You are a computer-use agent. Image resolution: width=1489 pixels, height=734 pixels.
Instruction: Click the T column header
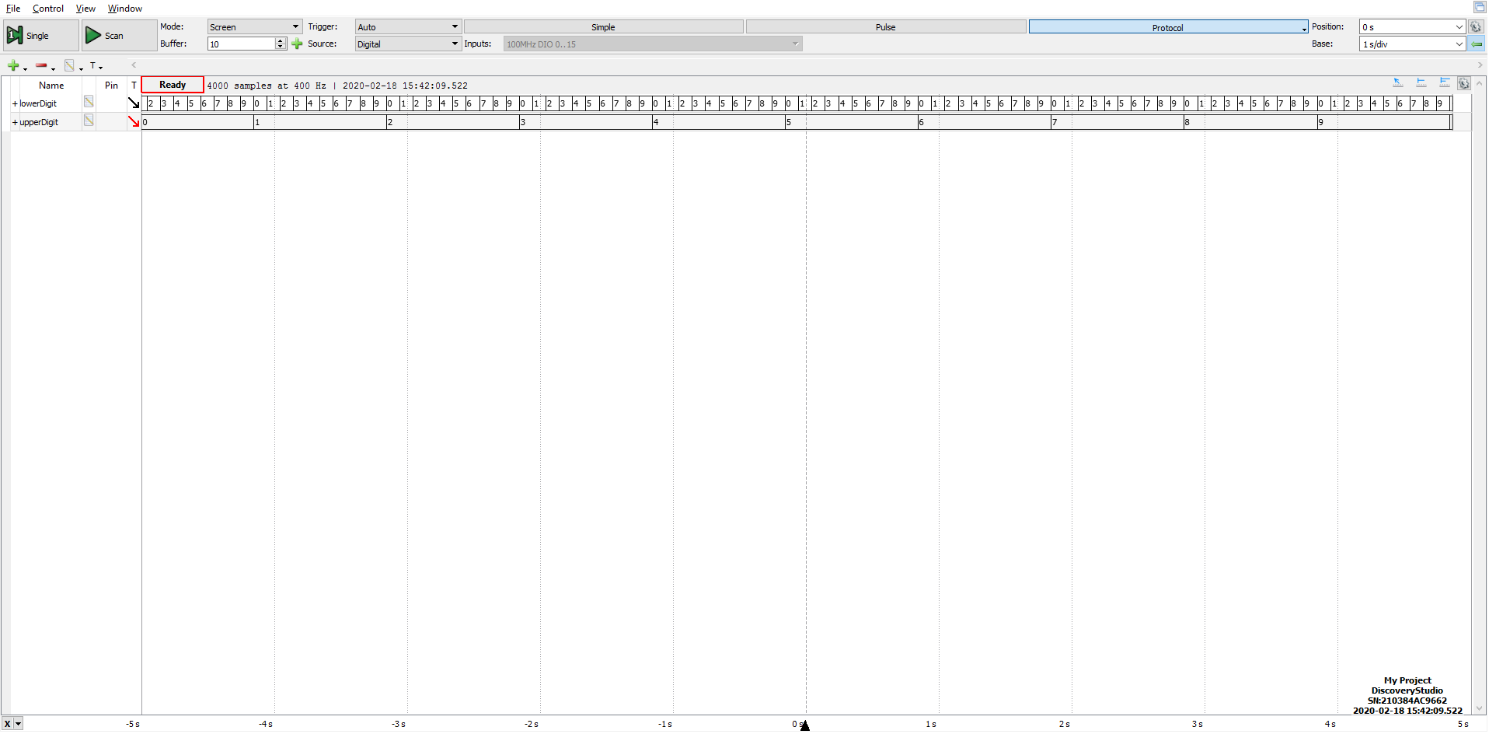tap(134, 86)
